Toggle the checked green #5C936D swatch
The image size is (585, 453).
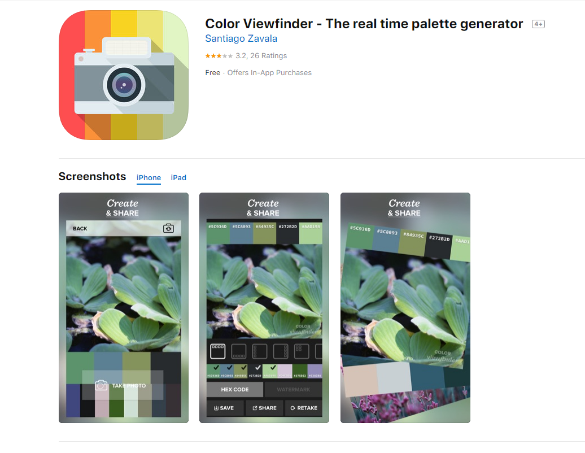(214, 371)
